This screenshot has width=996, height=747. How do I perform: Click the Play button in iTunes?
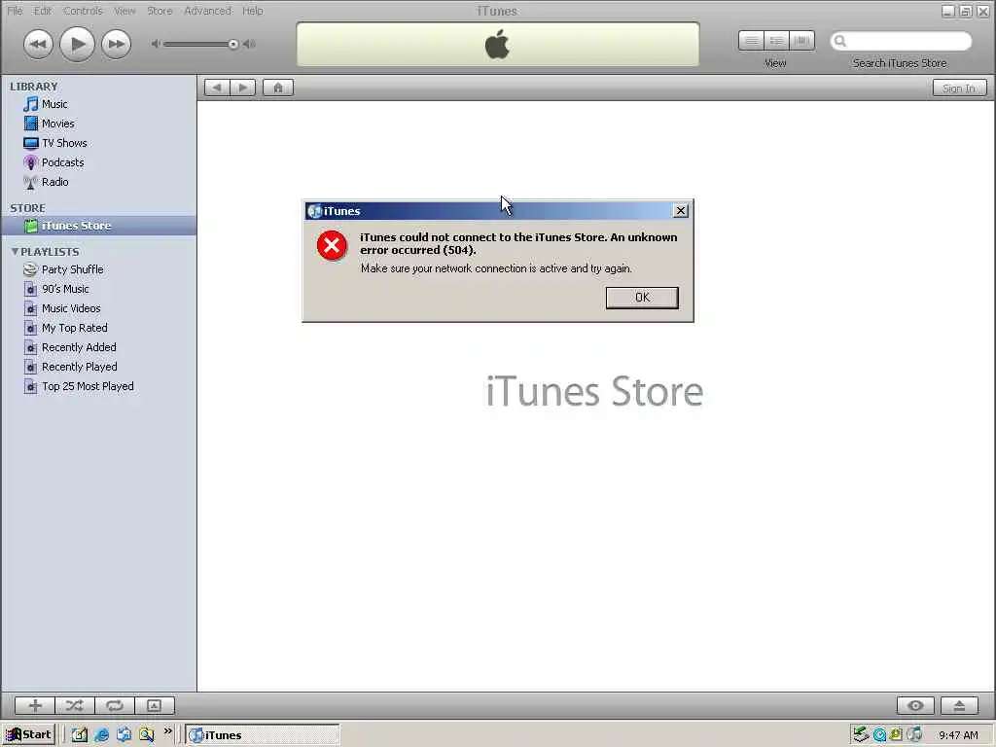click(x=77, y=44)
